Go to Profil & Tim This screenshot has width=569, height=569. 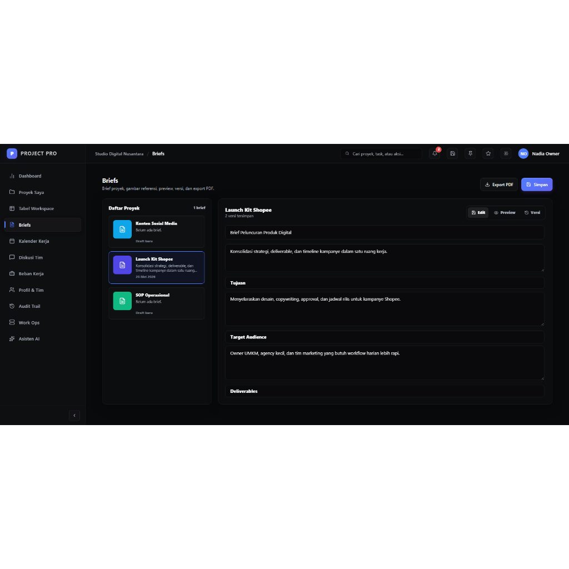point(43,290)
